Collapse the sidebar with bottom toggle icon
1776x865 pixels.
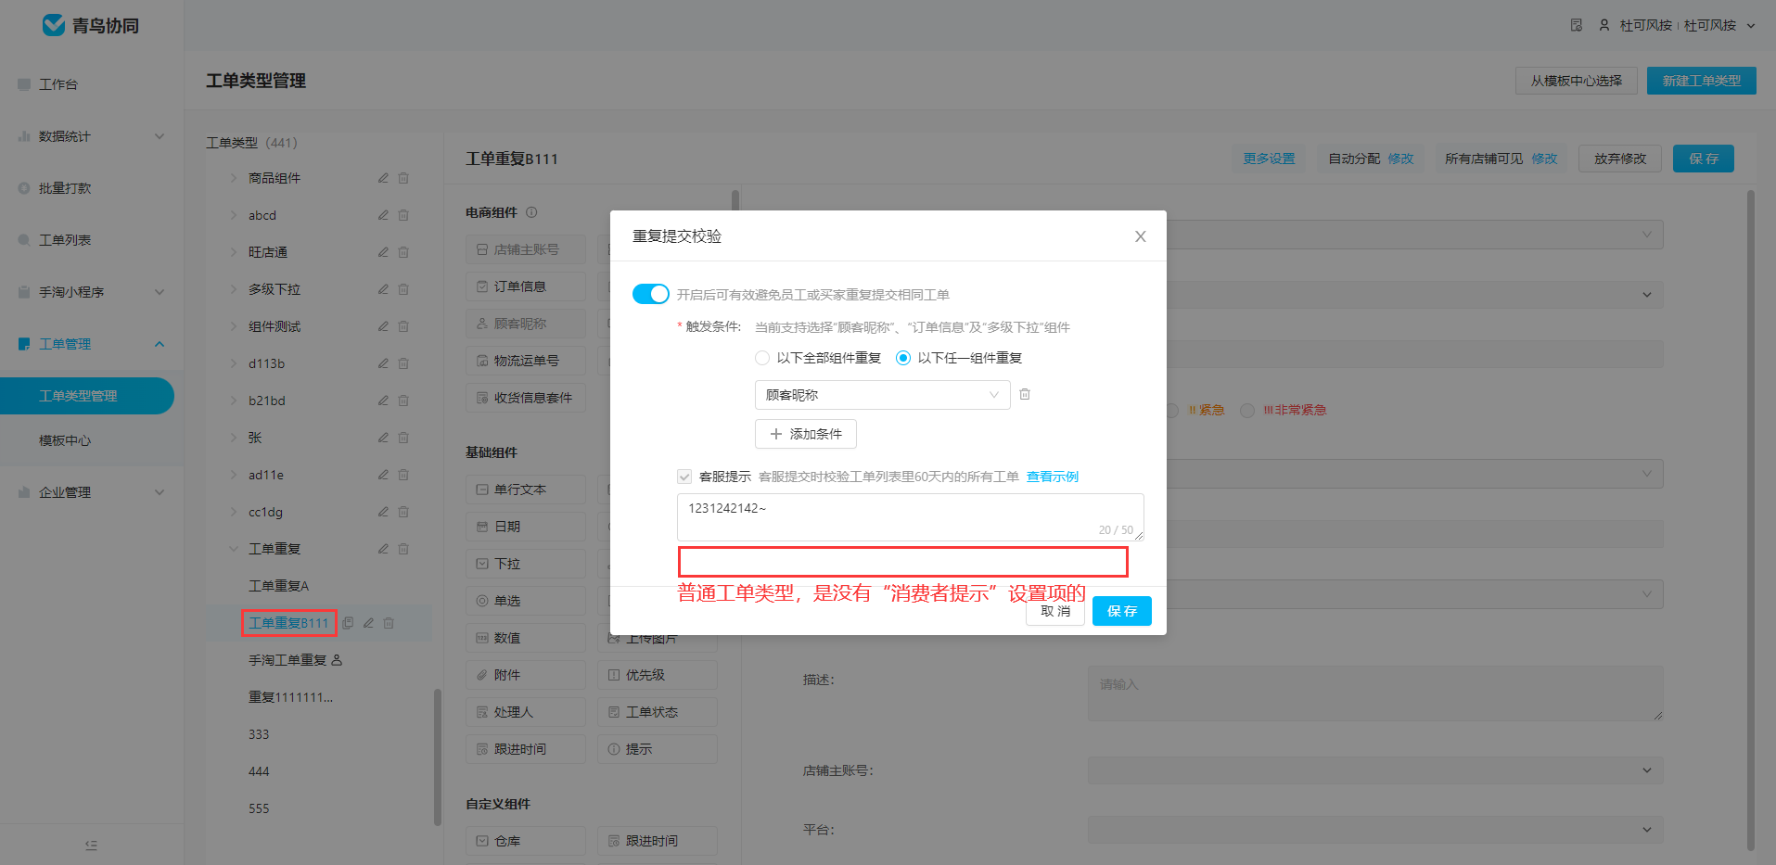(91, 845)
